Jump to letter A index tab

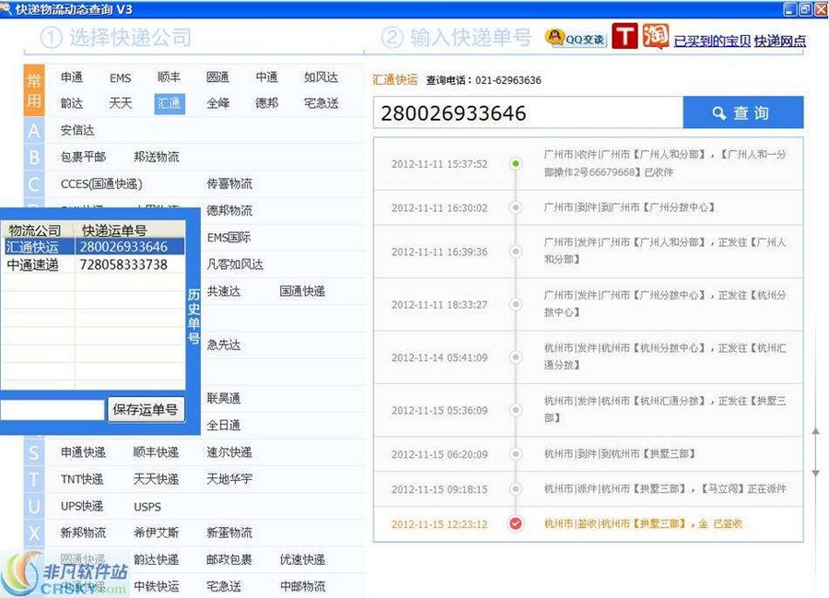34,130
